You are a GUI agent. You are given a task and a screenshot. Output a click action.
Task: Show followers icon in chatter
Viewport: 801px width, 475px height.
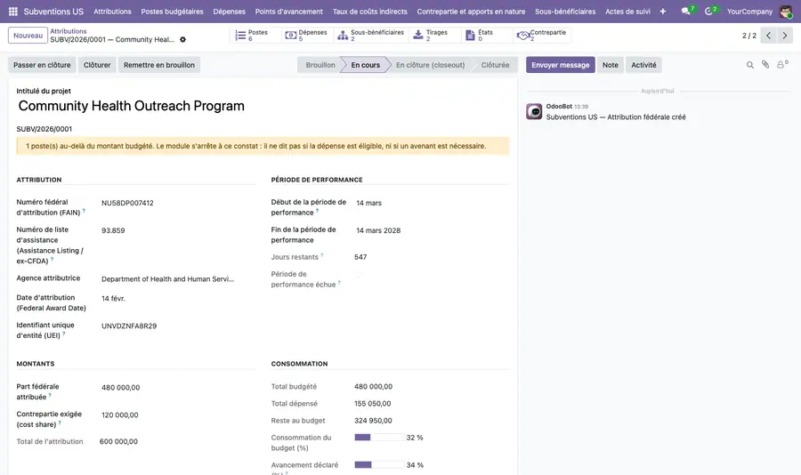pos(781,64)
